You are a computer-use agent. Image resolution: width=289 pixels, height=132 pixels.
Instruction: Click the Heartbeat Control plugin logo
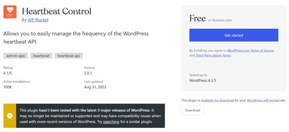point(10,12)
